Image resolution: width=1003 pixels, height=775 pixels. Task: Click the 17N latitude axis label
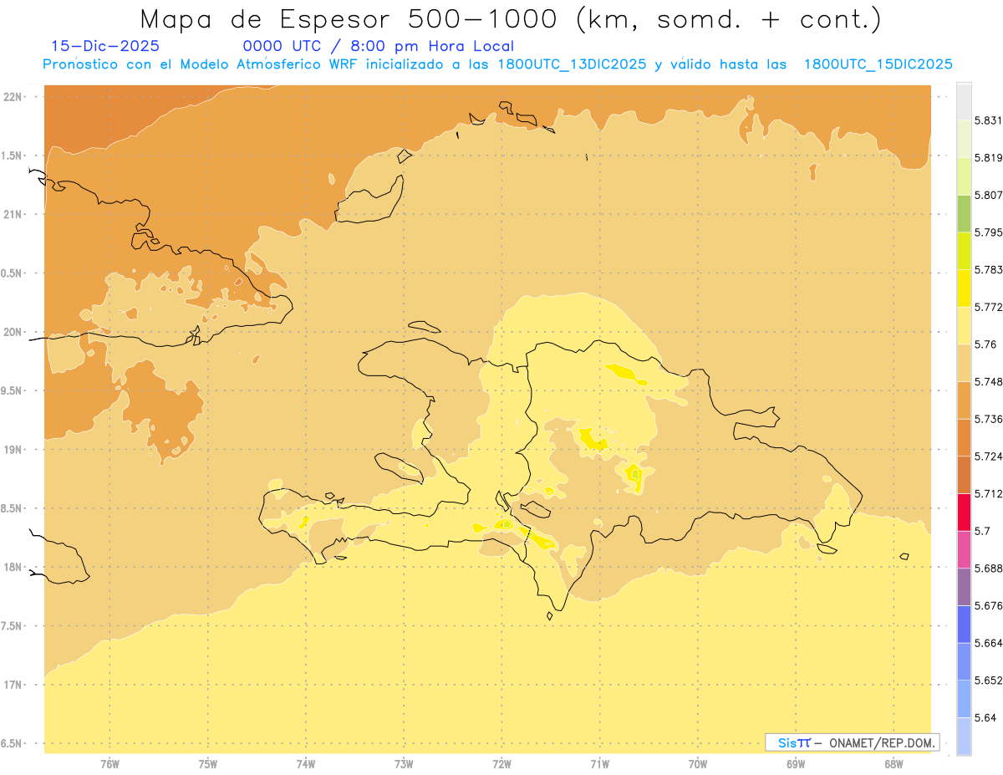click(x=13, y=685)
